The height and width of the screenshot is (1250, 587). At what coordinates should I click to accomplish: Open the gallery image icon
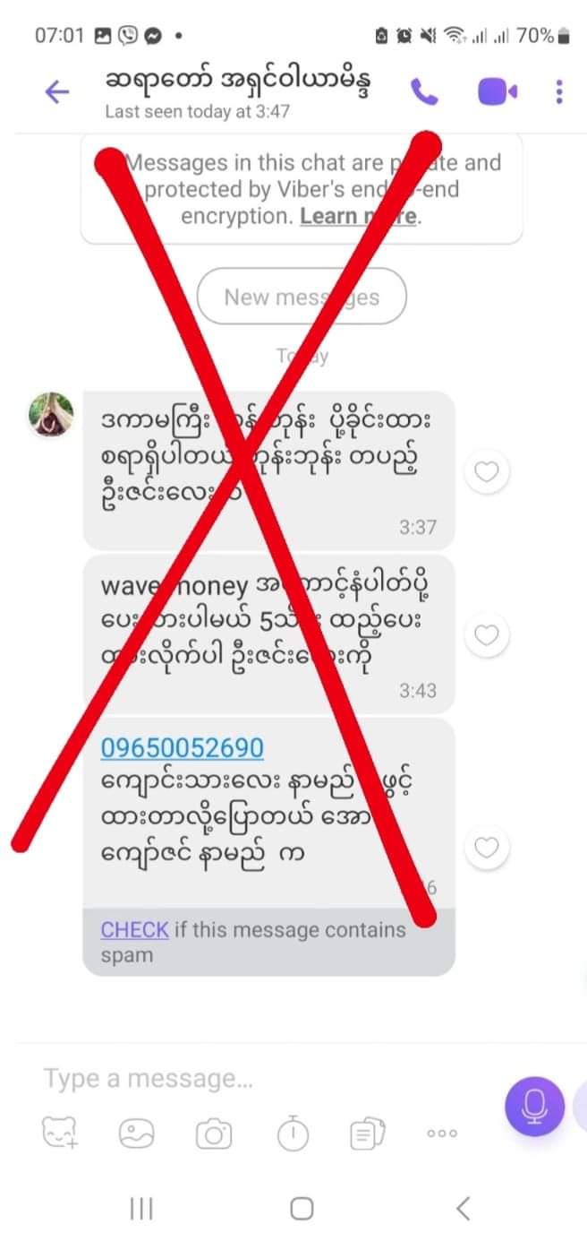coord(137,1134)
